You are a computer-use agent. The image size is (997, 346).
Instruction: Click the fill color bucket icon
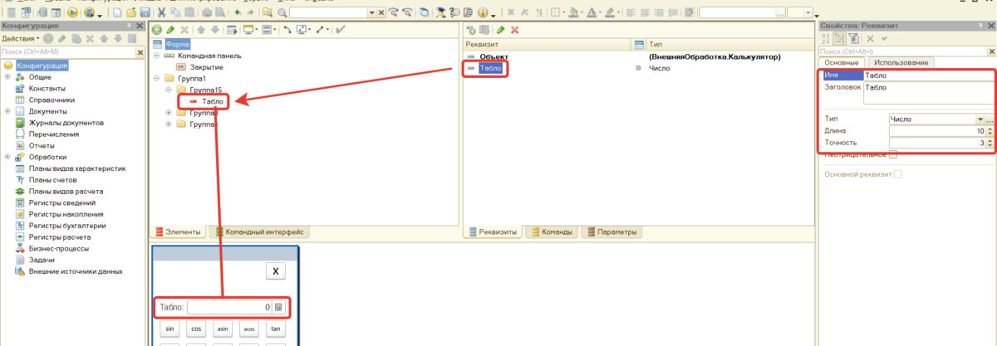[573, 12]
